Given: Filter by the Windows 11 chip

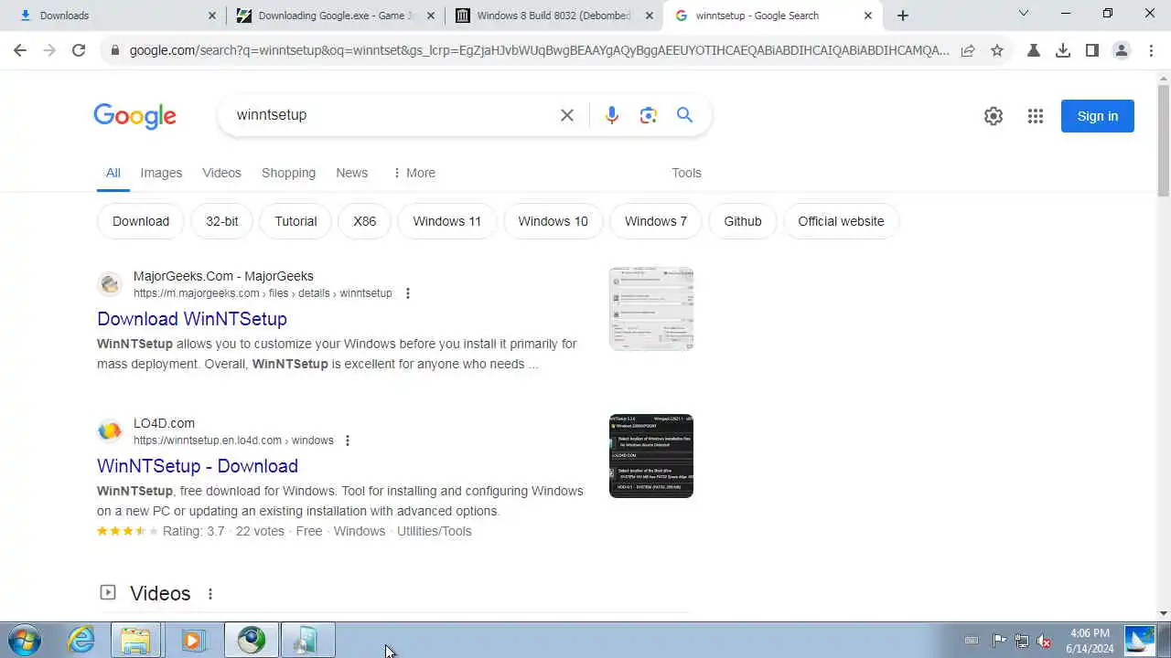Looking at the screenshot, I should coord(446,221).
